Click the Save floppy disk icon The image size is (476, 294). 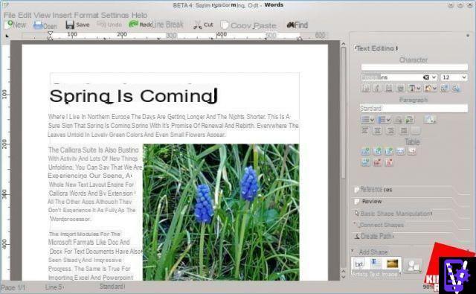[70, 25]
